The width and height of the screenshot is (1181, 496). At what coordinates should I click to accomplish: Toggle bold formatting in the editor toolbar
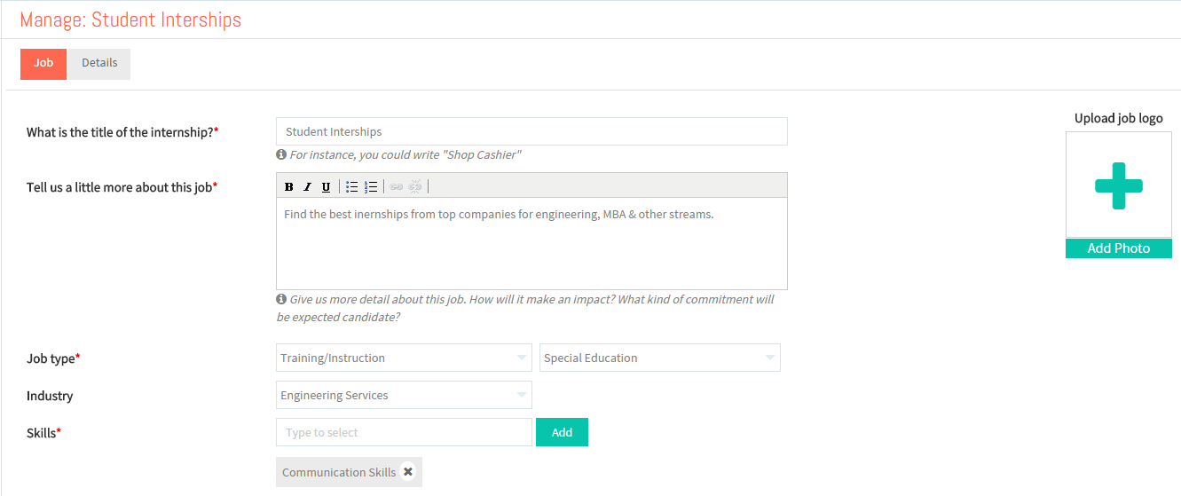pyautogui.click(x=289, y=186)
